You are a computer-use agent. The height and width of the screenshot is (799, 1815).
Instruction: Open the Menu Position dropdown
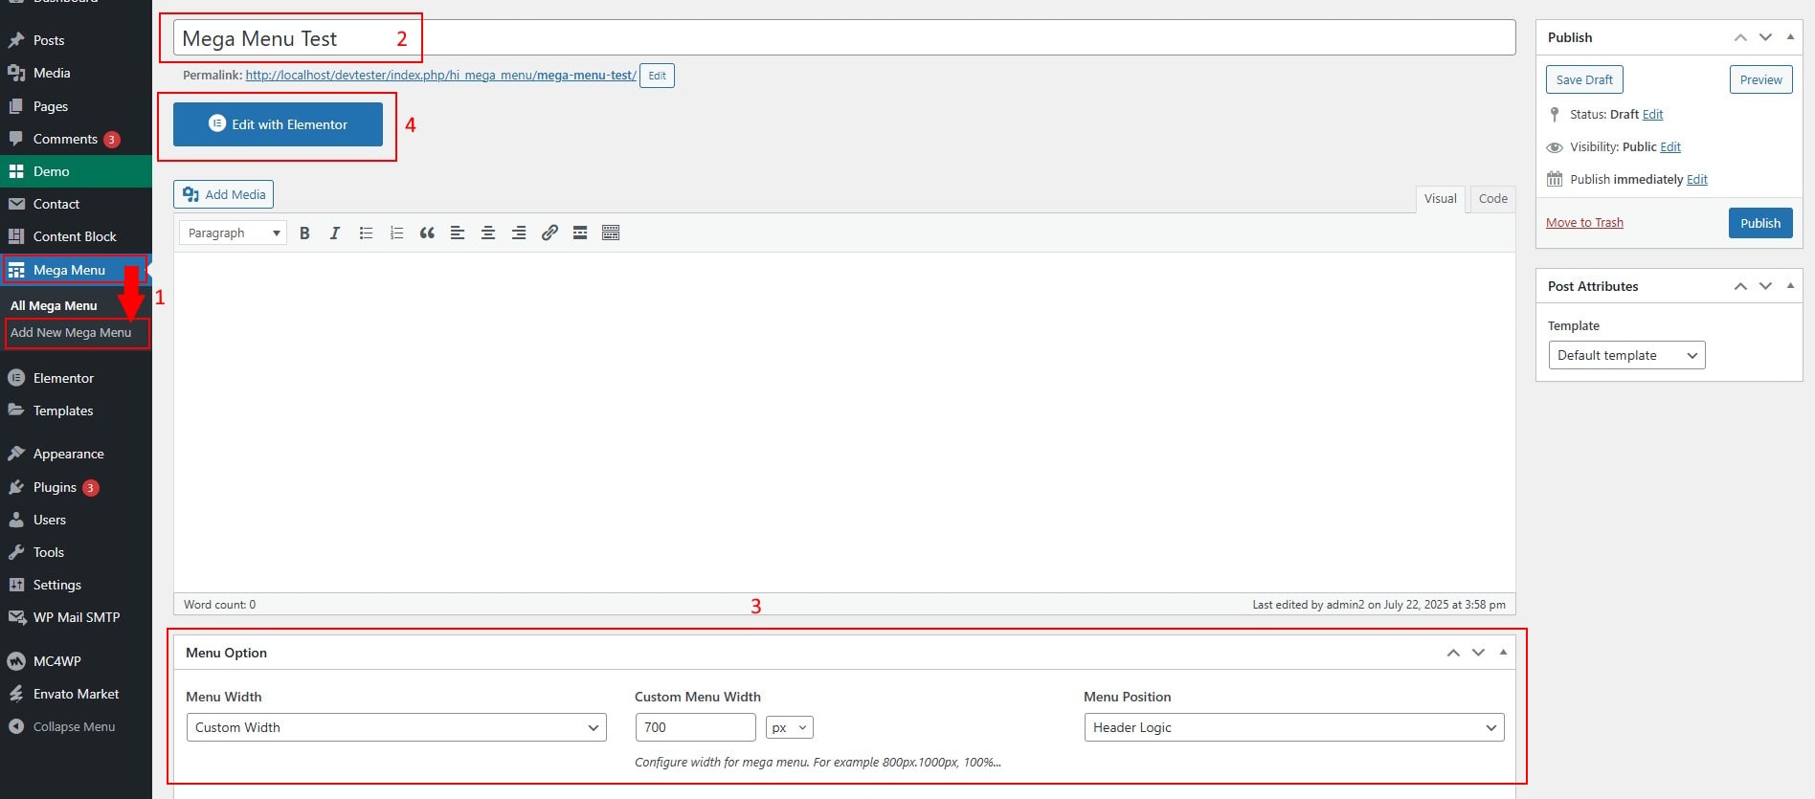click(1293, 727)
